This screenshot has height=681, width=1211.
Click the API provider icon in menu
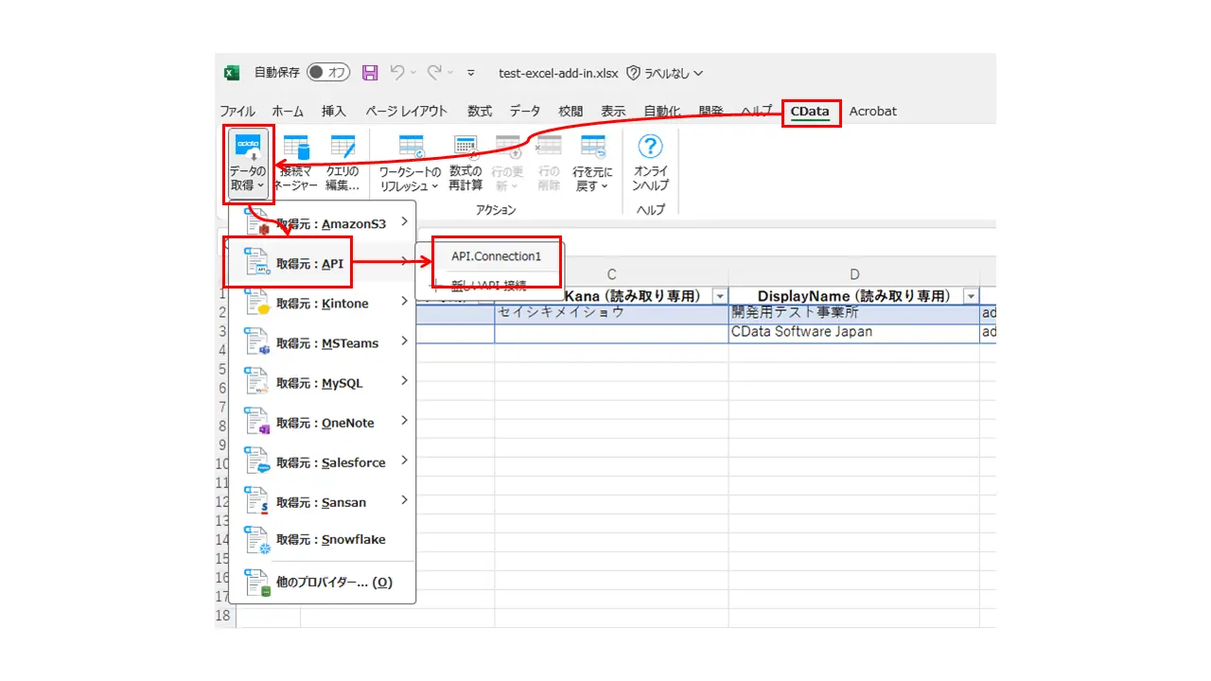point(256,264)
